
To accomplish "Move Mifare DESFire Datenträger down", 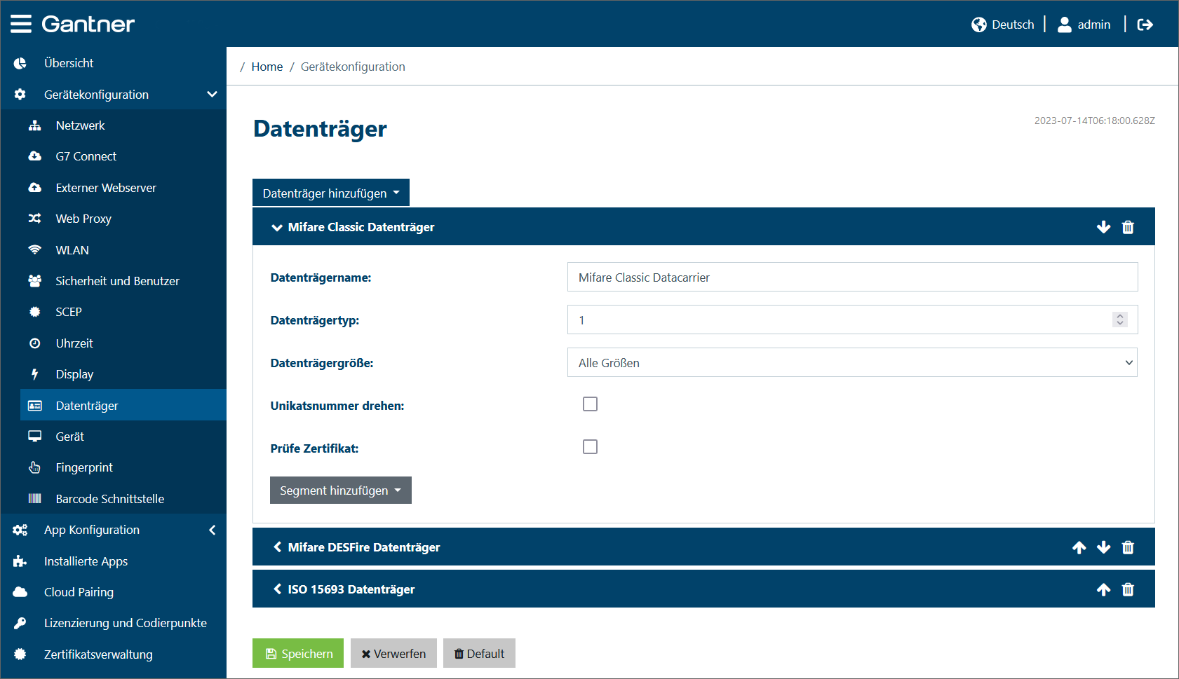I will (1103, 547).
